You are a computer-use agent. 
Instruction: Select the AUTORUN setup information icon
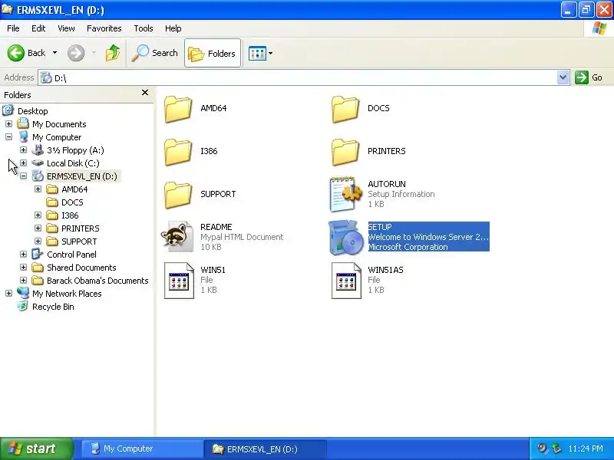346,195
